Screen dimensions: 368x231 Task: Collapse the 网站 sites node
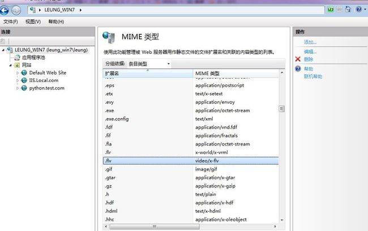(10, 65)
